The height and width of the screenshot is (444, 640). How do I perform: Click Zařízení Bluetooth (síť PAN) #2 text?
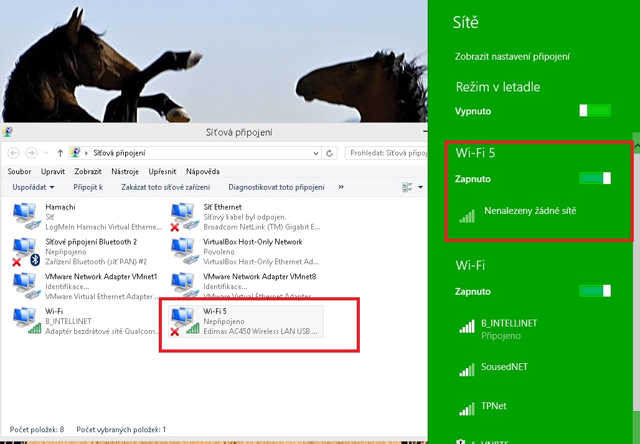tap(96, 262)
